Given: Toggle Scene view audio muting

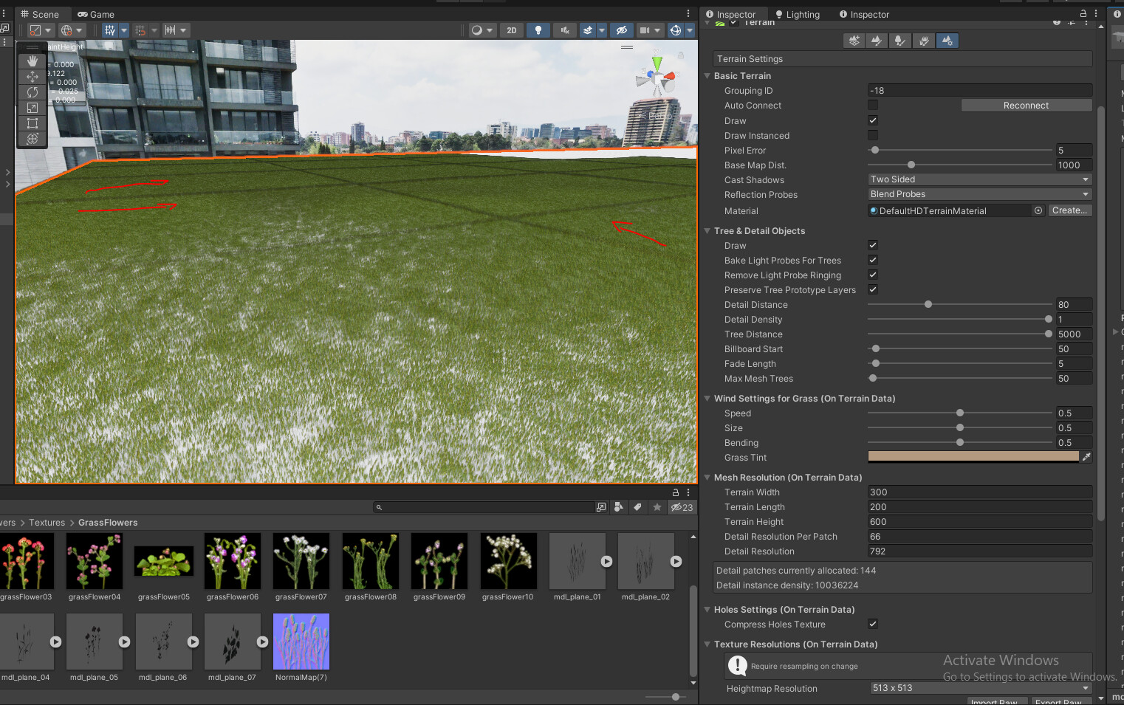Looking at the screenshot, I should [x=564, y=30].
